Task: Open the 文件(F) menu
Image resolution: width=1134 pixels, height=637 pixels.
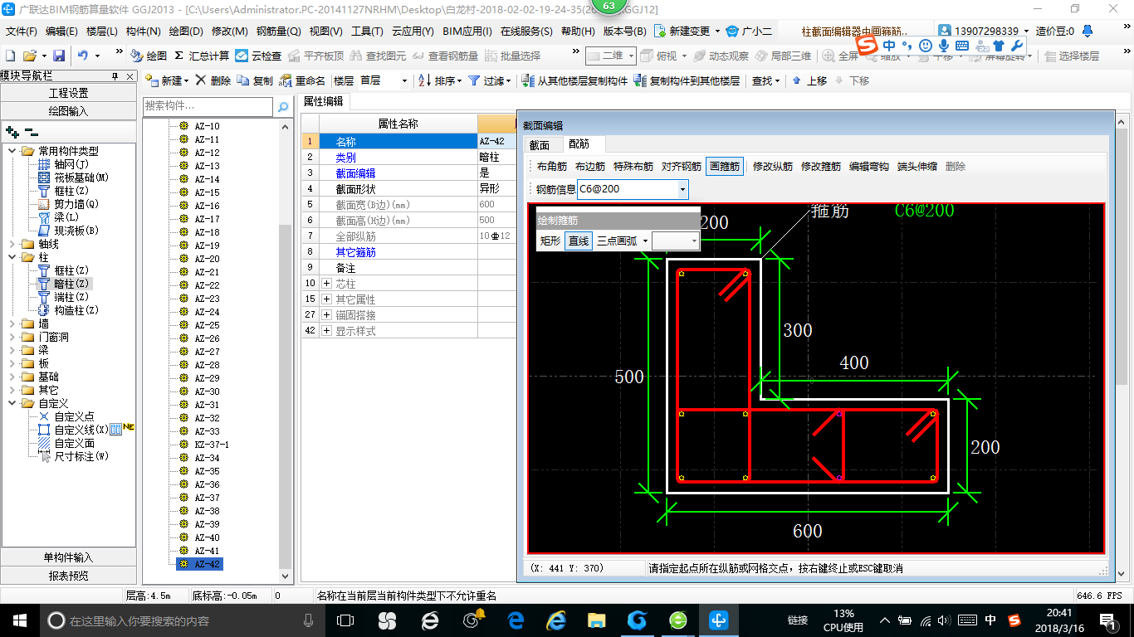Action: (x=21, y=31)
